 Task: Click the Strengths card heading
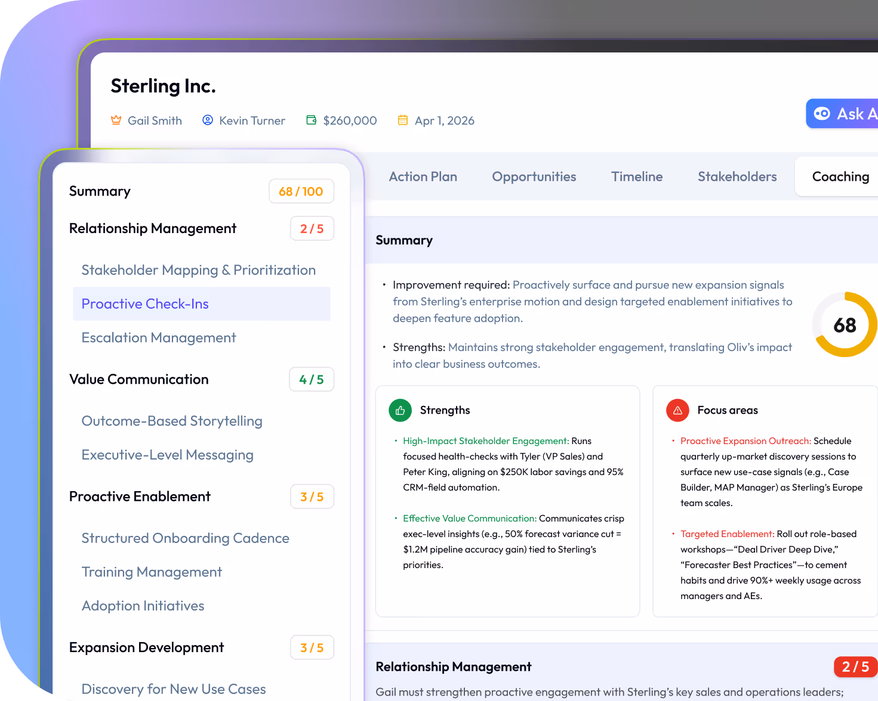click(x=445, y=410)
